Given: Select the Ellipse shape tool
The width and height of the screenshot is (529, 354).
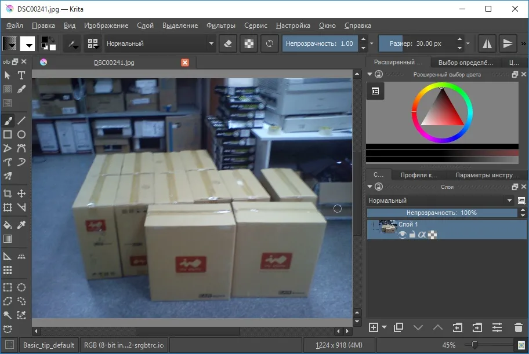Looking at the screenshot, I should pyautogui.click(x=21, y=134).
